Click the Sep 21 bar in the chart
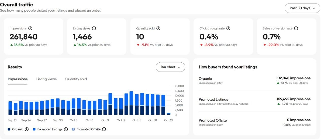 pos(10,108)
